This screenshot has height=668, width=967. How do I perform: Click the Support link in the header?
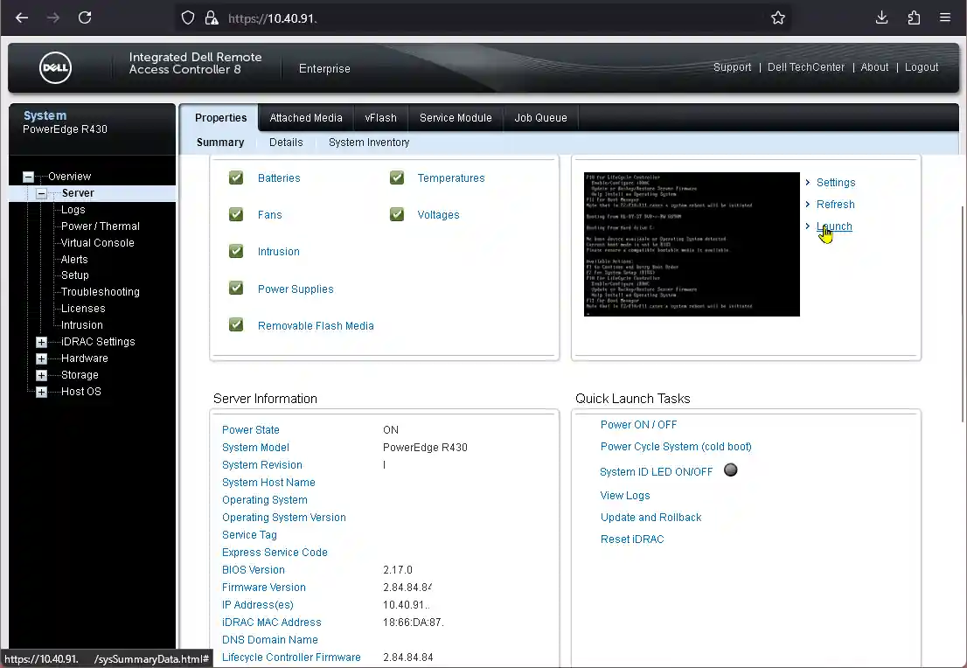[x=732, y=67]
